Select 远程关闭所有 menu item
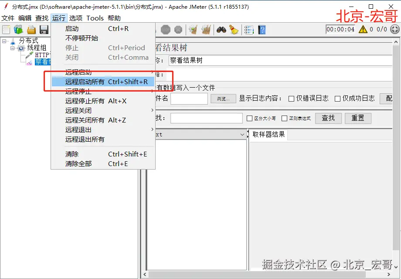Image resolution: width=401 pixels, height=279 pixels. 103,120
